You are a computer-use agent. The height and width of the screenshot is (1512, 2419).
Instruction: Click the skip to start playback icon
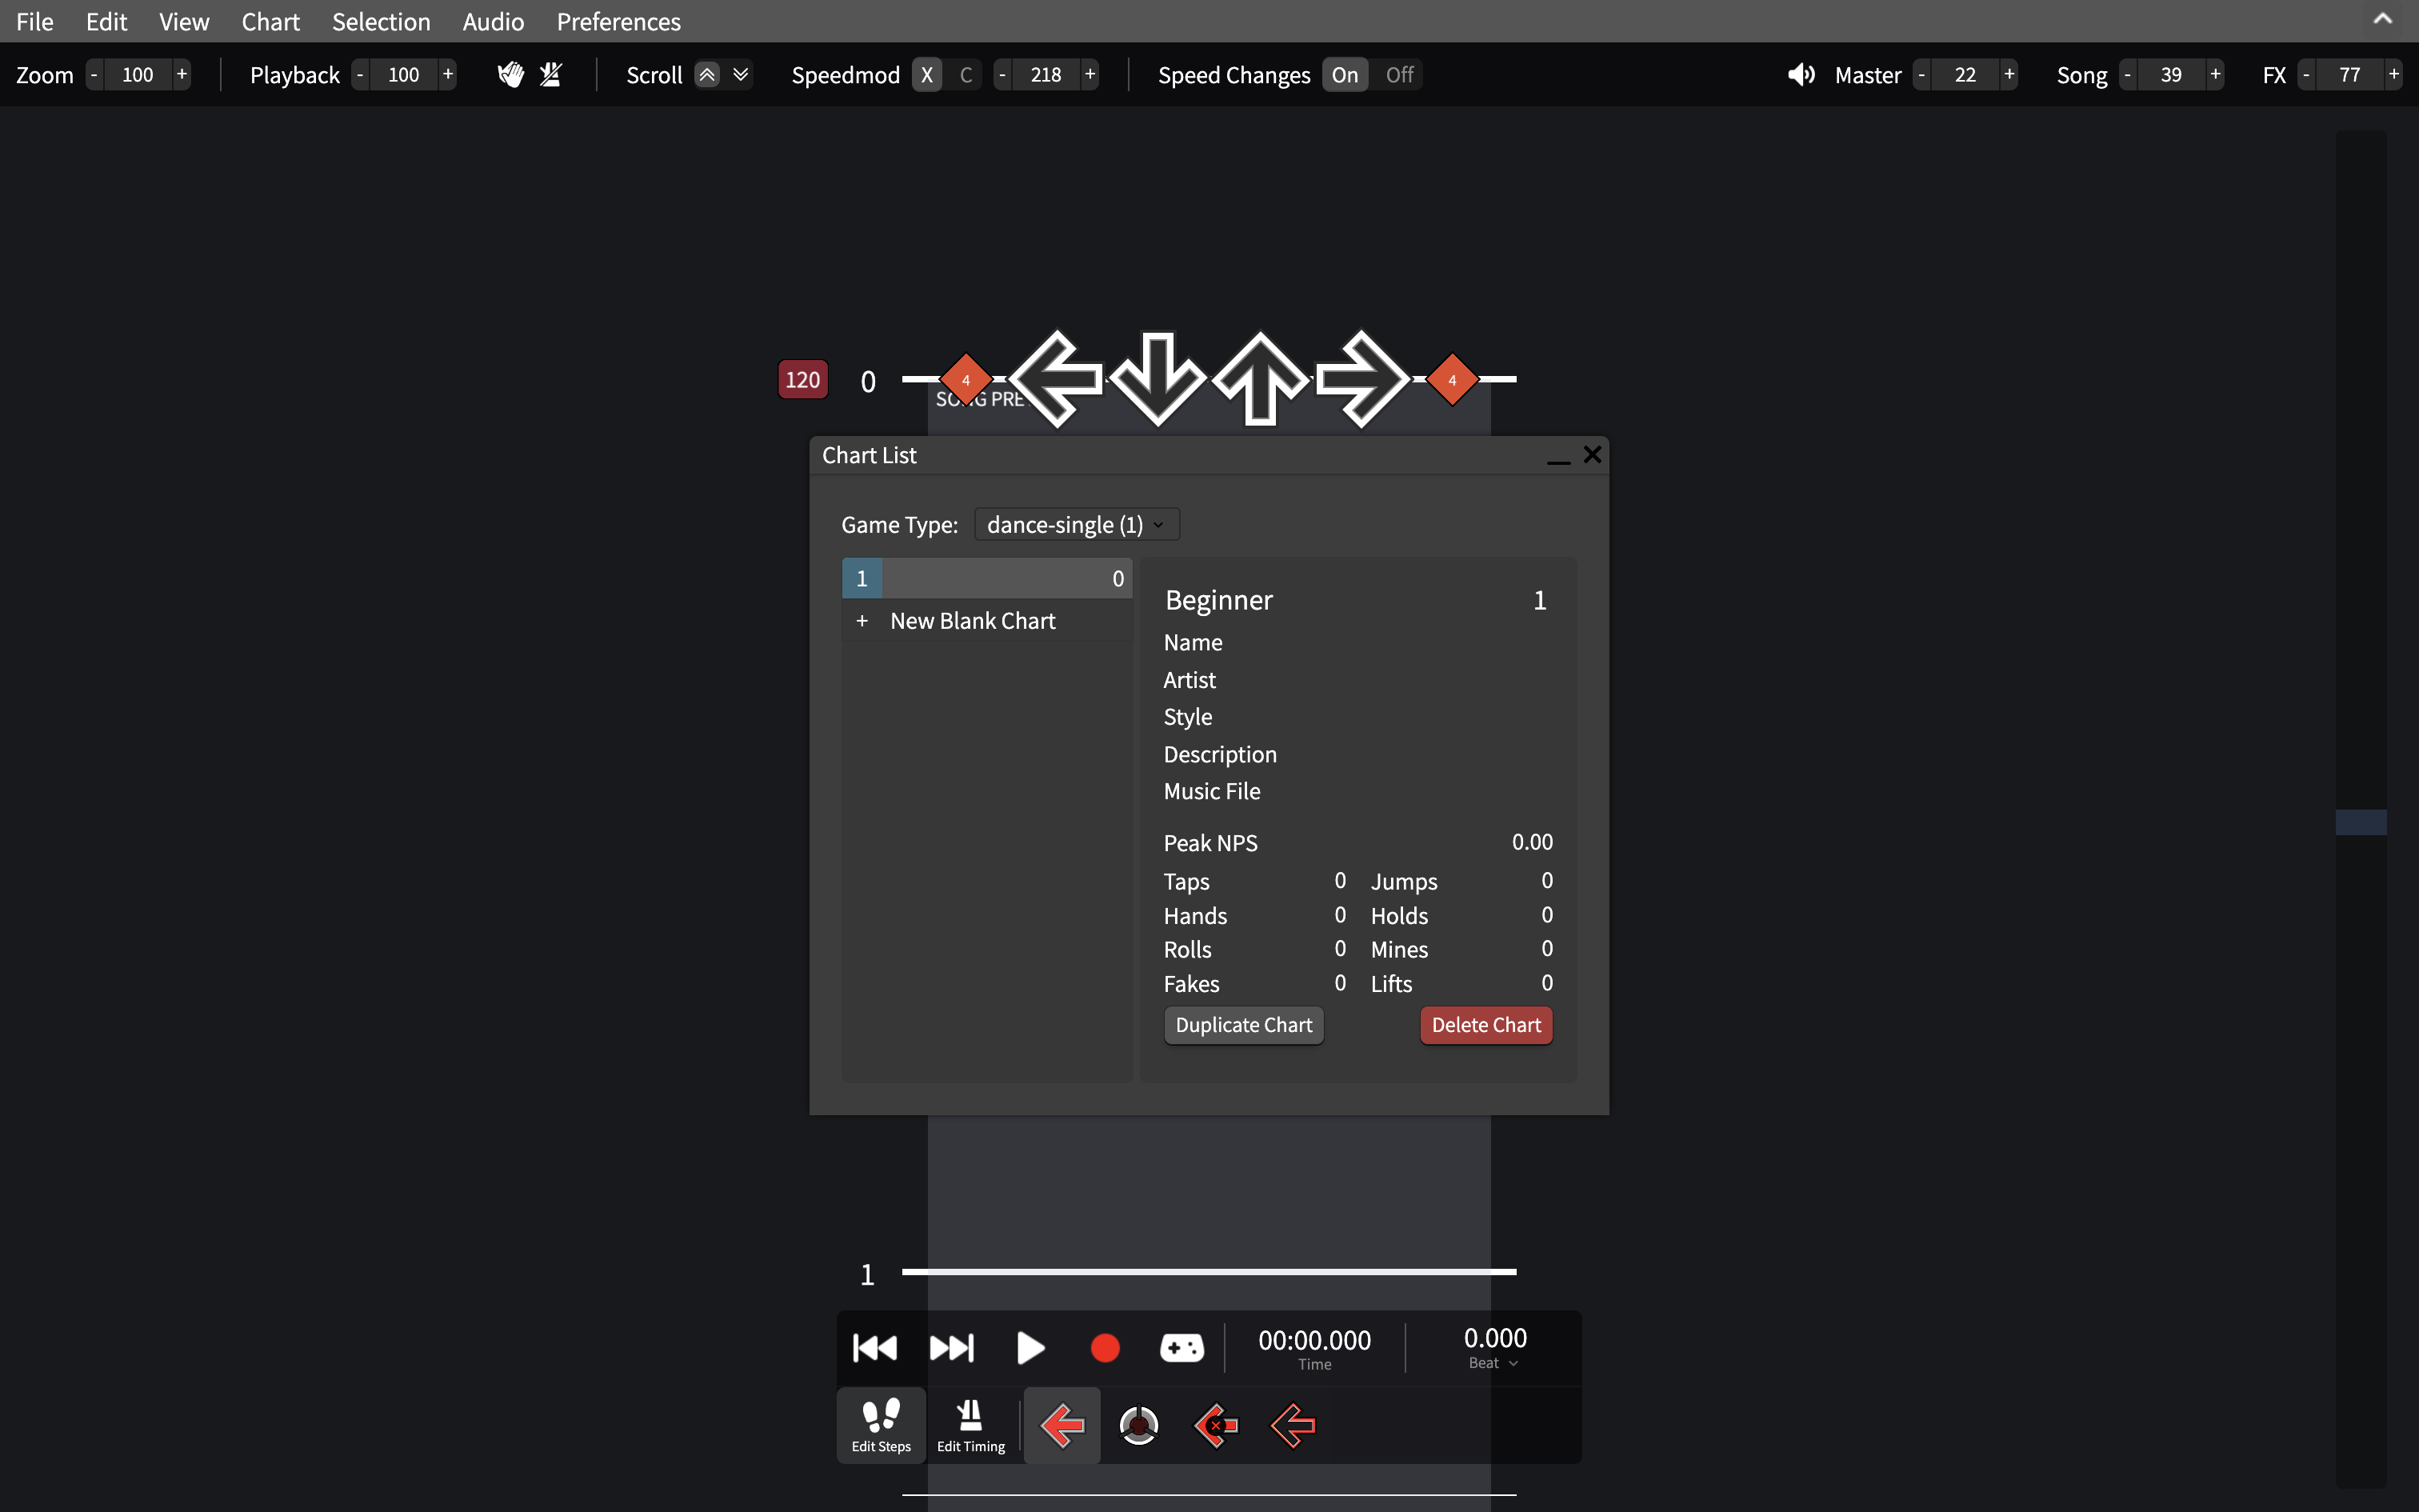(874, 1348)
